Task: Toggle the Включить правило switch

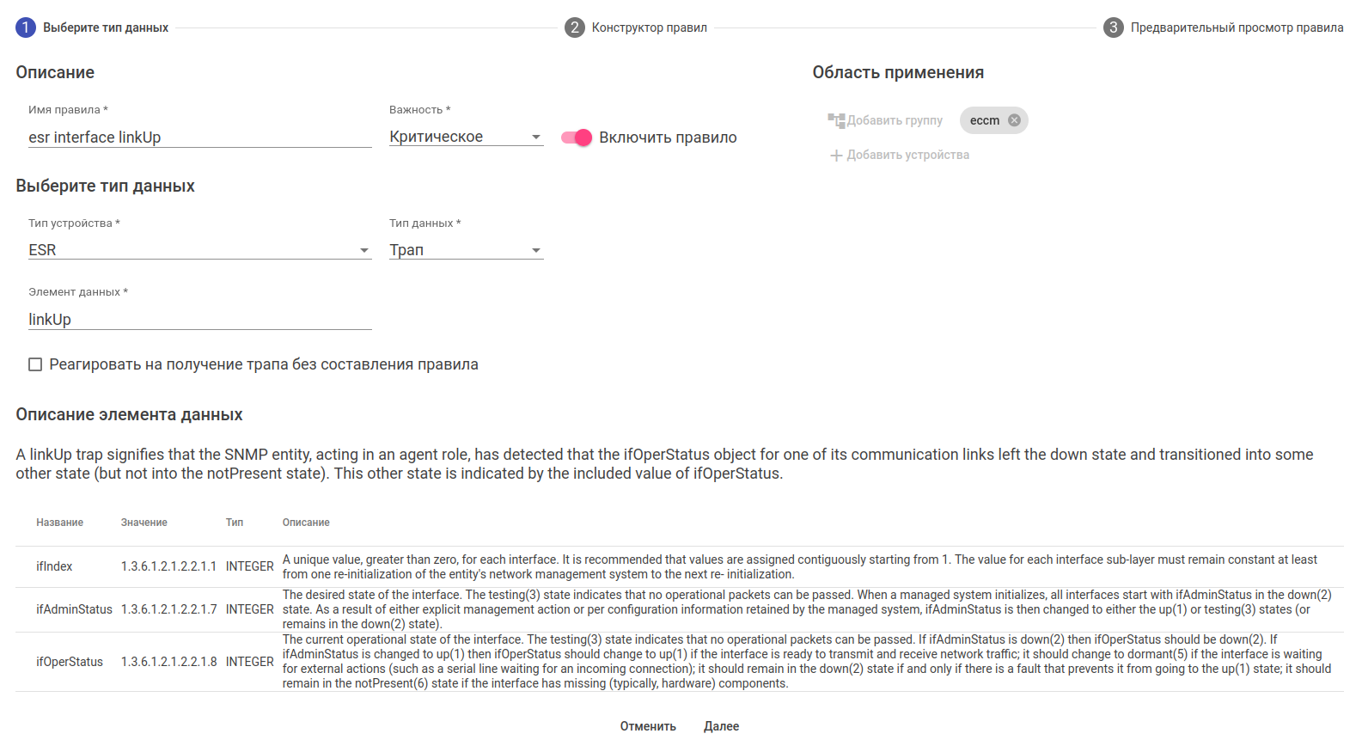Action: (x=577, y=138)
